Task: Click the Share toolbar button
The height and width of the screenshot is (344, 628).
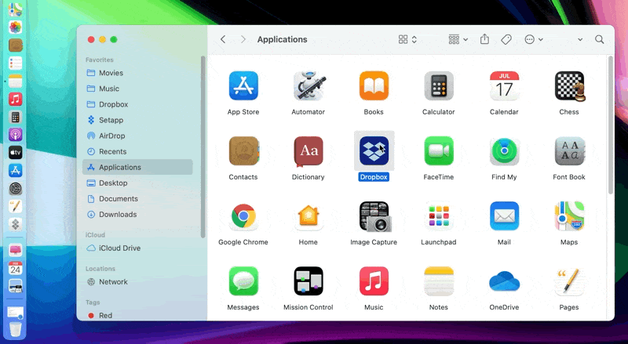Action: (484, 39)
